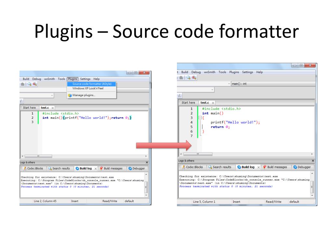Open the Tools menu in right window
333x250 pixels.
click(x=222, y=72)
